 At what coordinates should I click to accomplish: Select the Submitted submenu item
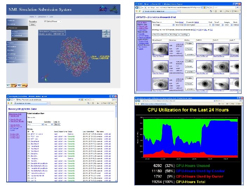[20, 35]
